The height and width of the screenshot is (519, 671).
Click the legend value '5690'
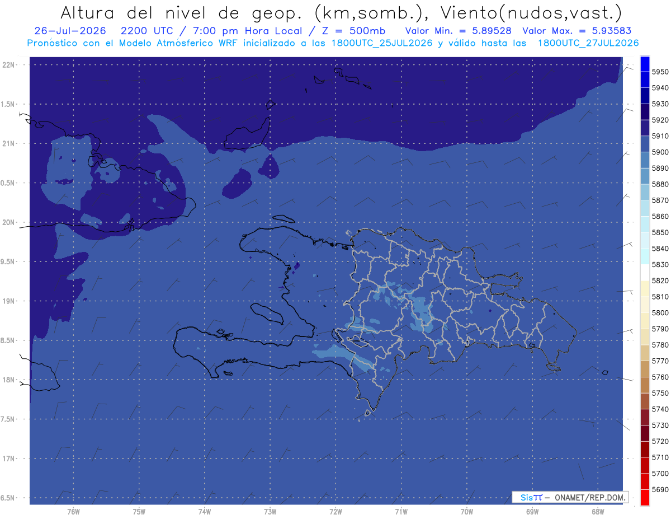[x=660, y=489]
